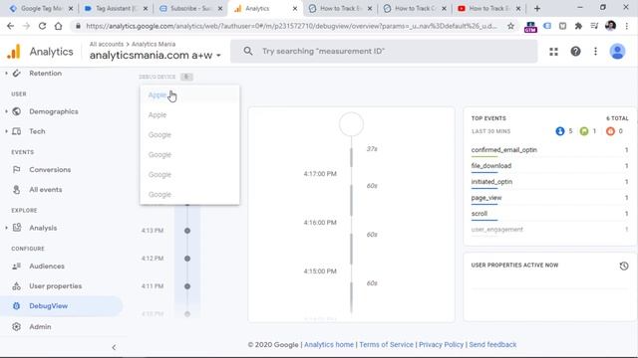Click the browser address bar URL
This screenshot has width=638, height=358.
point(291,26)
